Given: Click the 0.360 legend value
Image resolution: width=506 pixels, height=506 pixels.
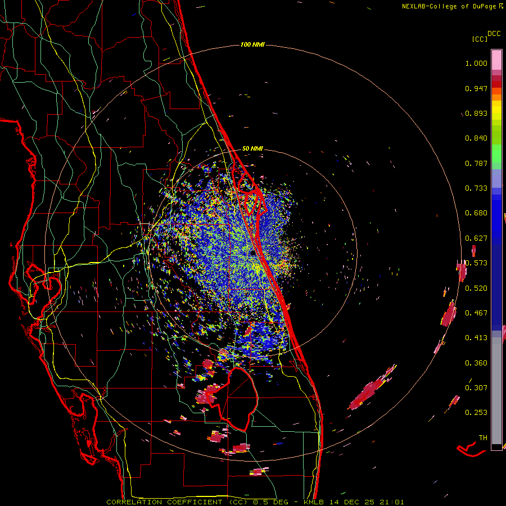Looking at the screenshot, I should click(x=476, y=363).
